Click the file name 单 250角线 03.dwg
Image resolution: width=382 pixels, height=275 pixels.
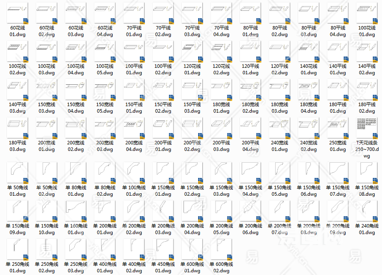76,267
